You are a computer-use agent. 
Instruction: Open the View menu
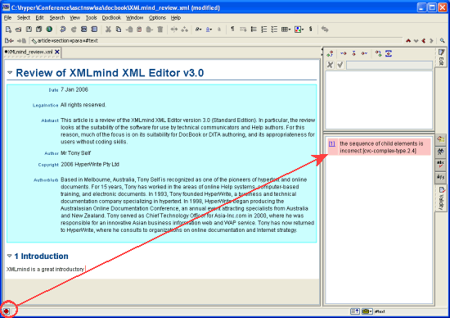pyautogui.click(x=75, y=18)
